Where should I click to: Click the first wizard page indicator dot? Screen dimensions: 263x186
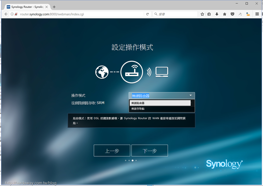point(126,161)
